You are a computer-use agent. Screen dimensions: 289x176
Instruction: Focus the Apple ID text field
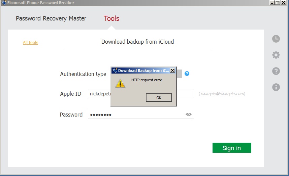[x=99, y=94]
